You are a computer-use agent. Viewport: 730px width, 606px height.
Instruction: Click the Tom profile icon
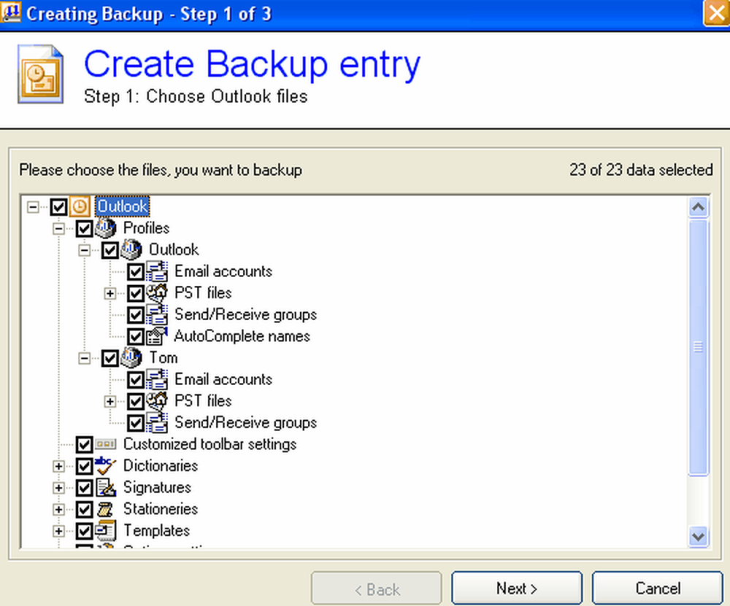tap(131, 357)
